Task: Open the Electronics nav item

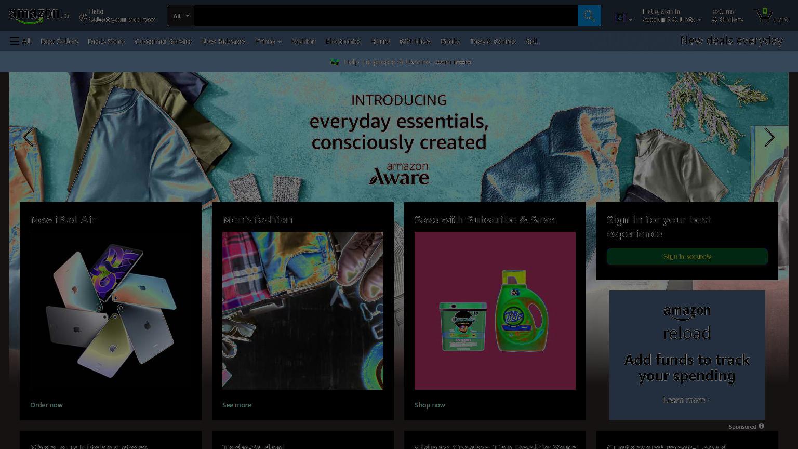Action: [x=343, y=41]
